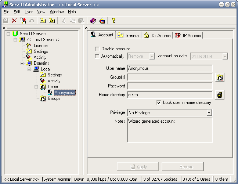Click the Apply button
238x184 pixels.
138,167
